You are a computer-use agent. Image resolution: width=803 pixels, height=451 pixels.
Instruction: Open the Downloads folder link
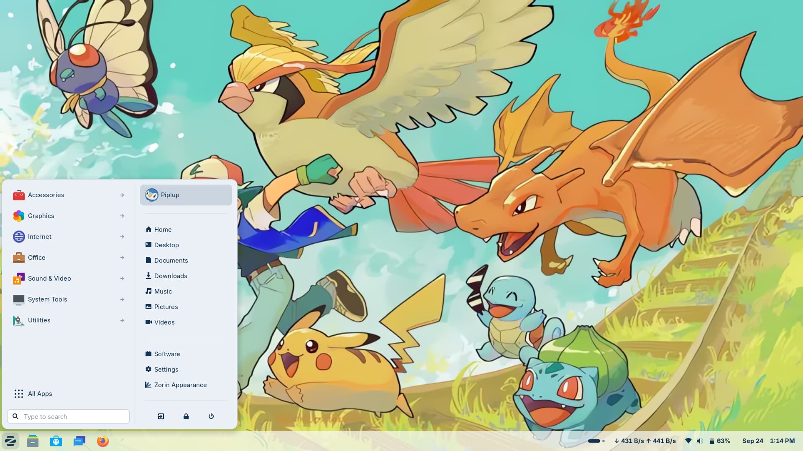170,276
